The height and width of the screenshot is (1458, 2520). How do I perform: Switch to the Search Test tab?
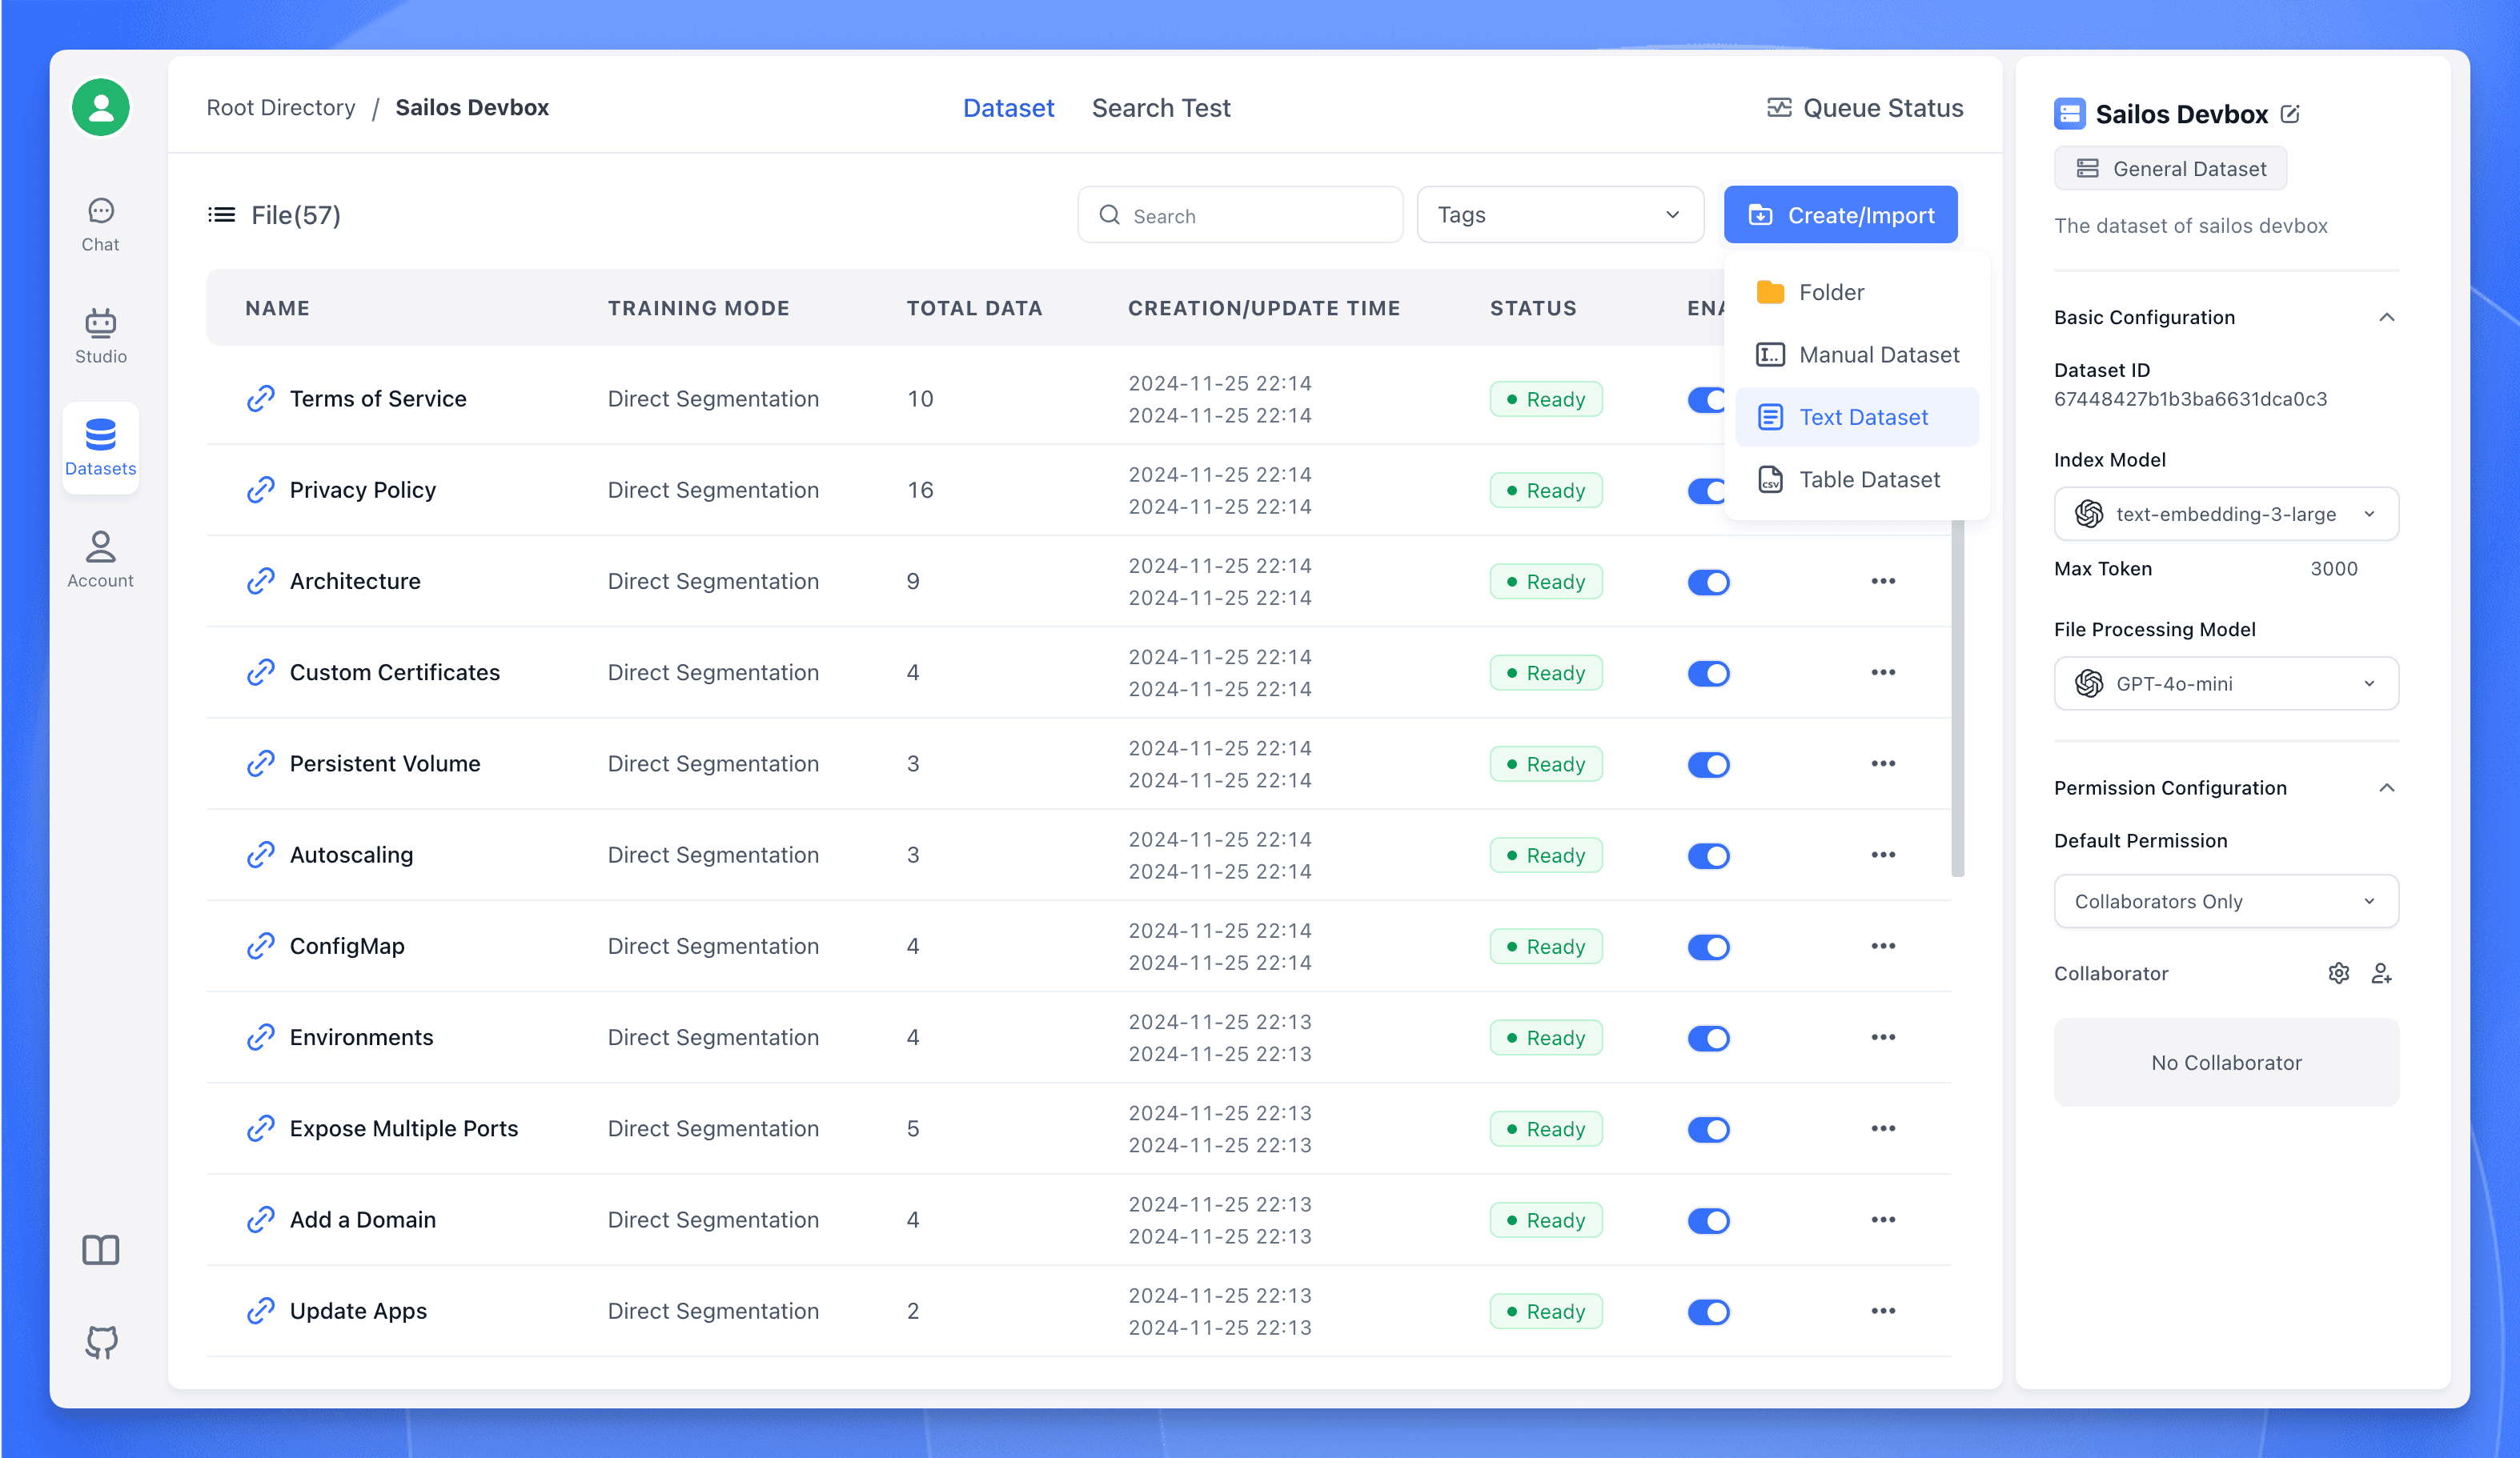tap(1161, 107)
